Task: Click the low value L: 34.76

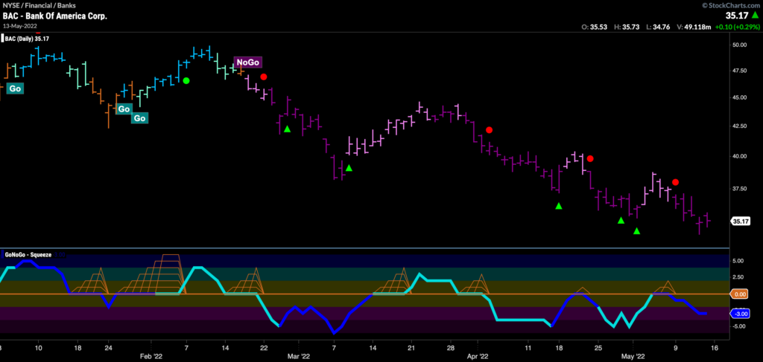Action: [657, 28]
